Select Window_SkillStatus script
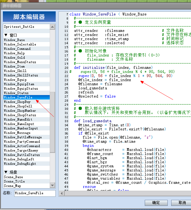This screenshot has width=191, height=210. (x=26, y=75)
